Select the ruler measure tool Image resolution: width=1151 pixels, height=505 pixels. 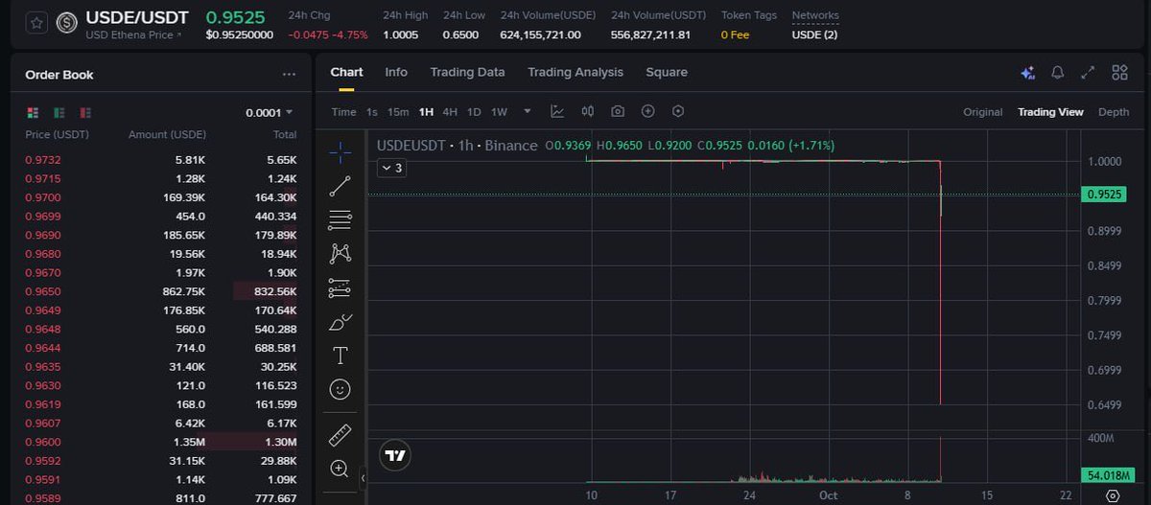pyautogui.click(x=340, y=435)
